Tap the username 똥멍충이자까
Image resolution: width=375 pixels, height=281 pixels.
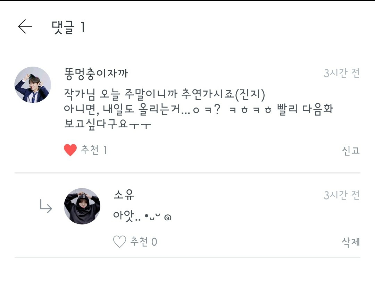[96, 74]
